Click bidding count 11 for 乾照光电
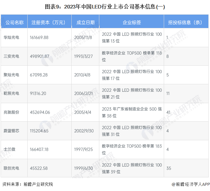This screenshot has width=210, height=191. click(168, 93)
